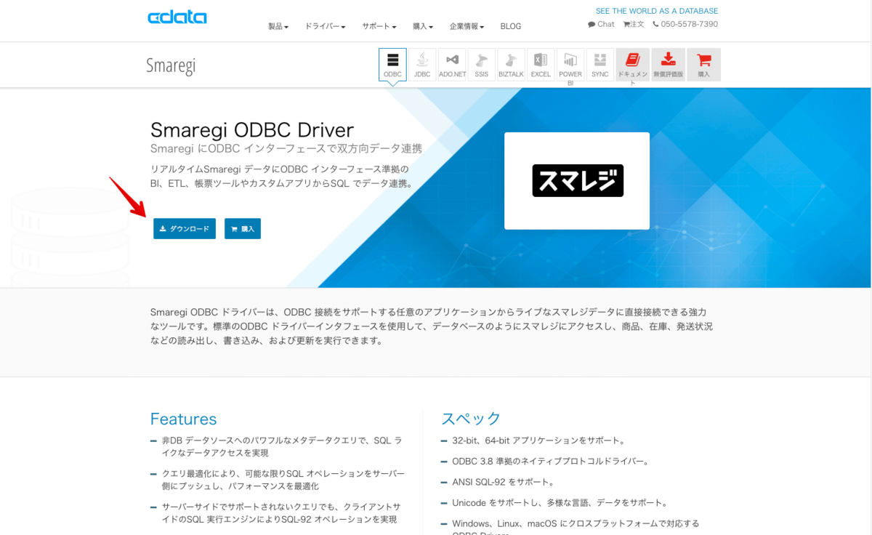This screenshot has height=535, width=872.
Task: Open the red documentation book icon
Action: (633, 65)
